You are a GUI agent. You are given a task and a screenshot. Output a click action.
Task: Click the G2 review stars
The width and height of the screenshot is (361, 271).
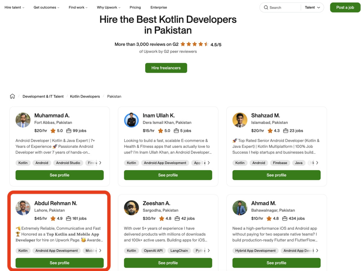pos(195,44)
